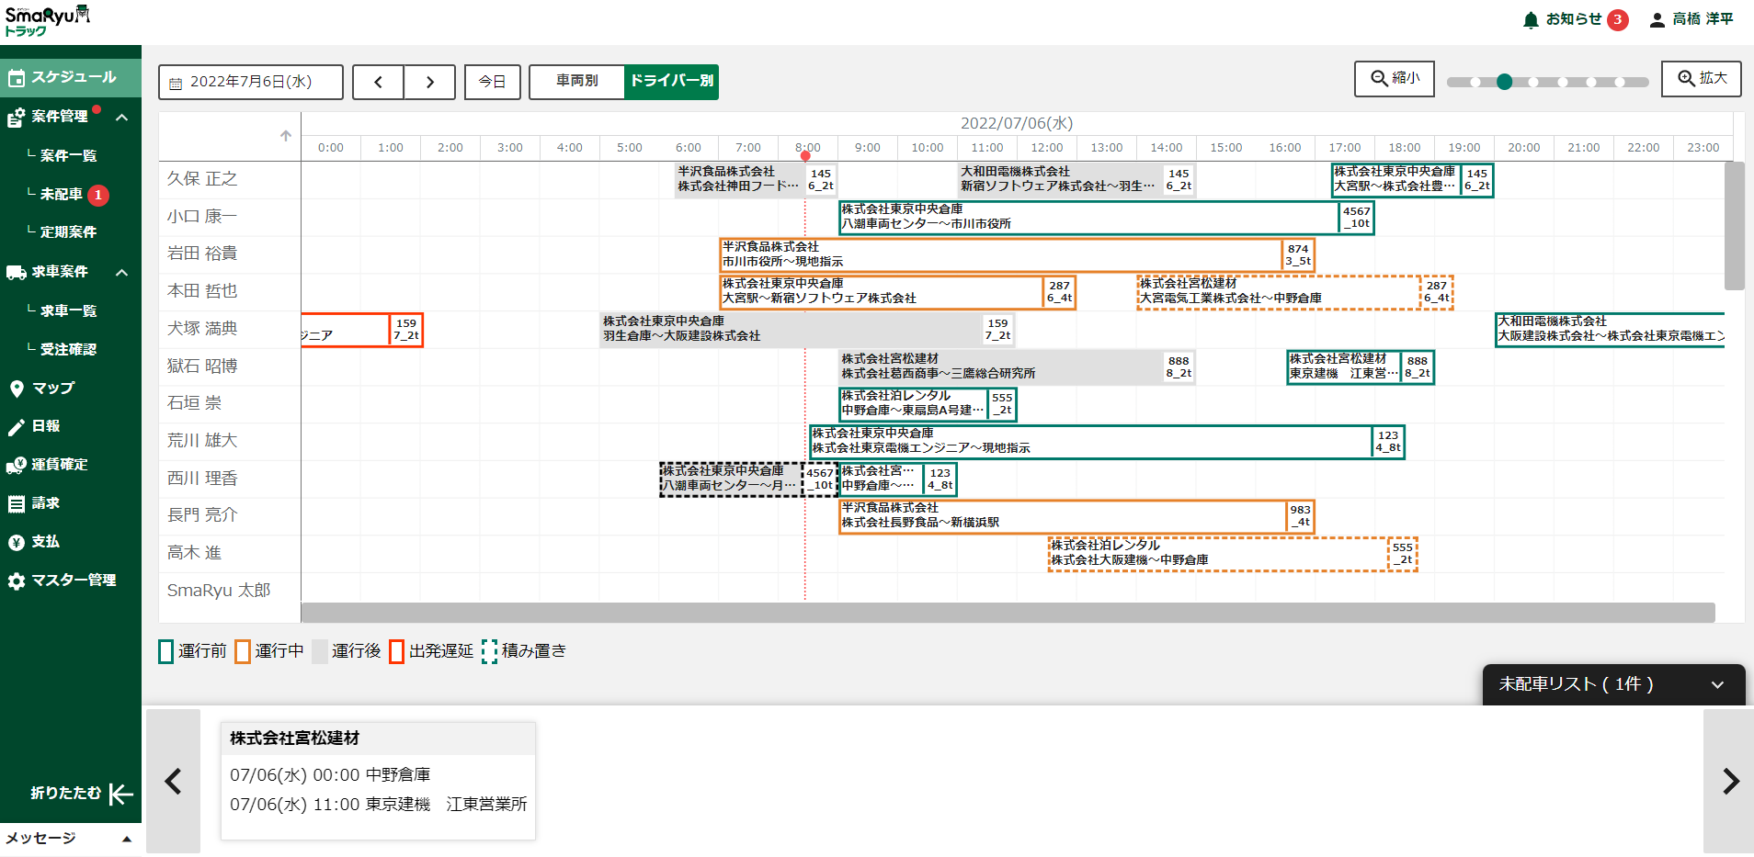Go to the previous day arrow
1754x857 pixels.
378,82
